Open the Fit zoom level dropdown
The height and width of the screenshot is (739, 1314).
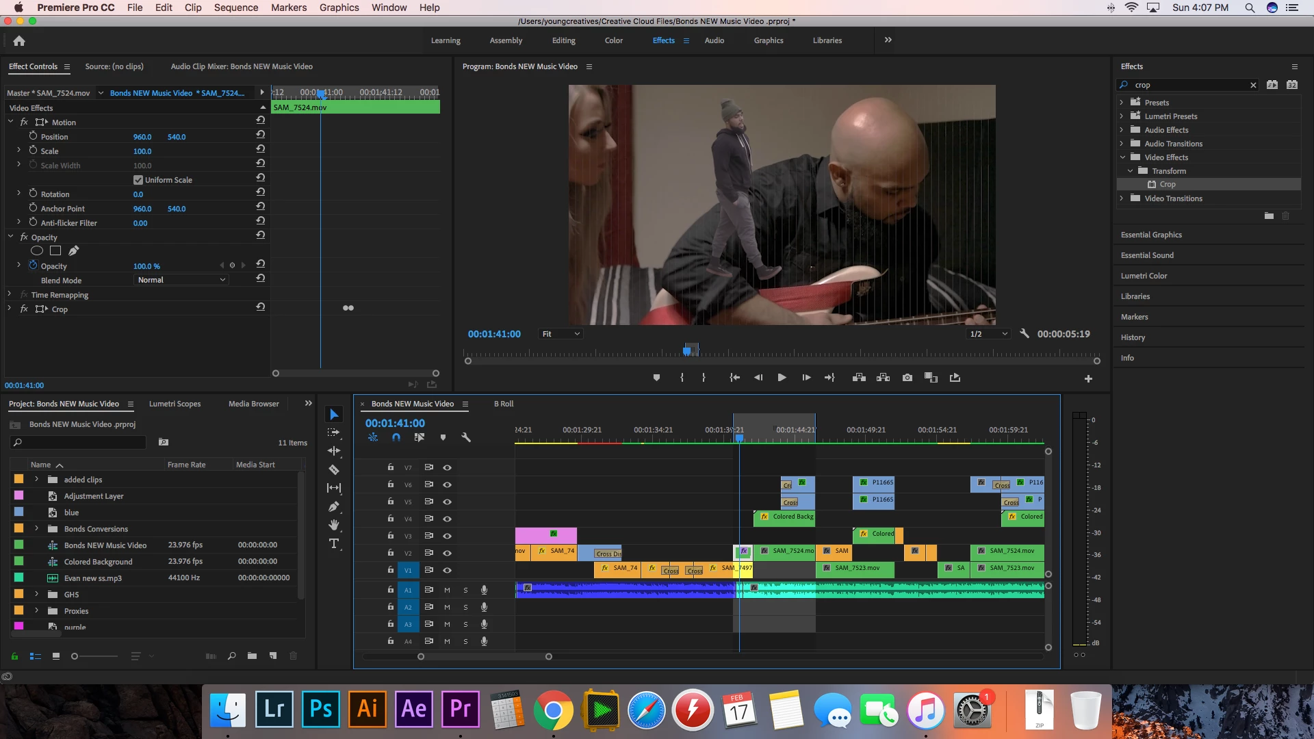click(561, 334)
